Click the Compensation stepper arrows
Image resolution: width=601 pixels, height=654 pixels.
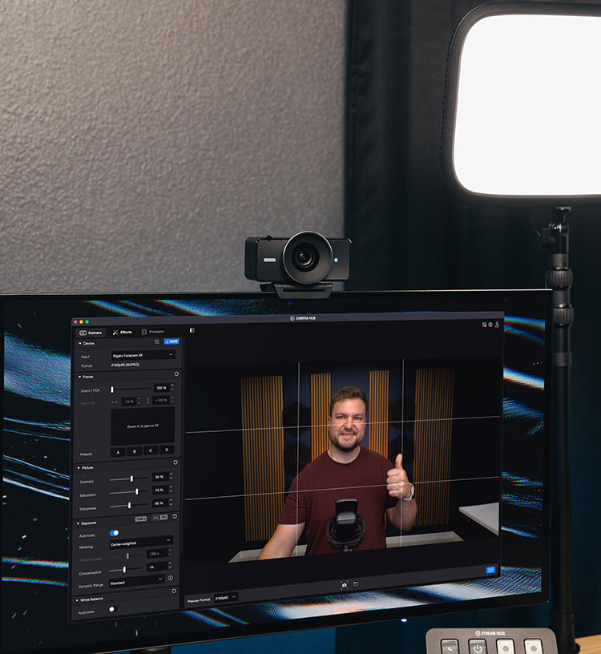(170, 566)
